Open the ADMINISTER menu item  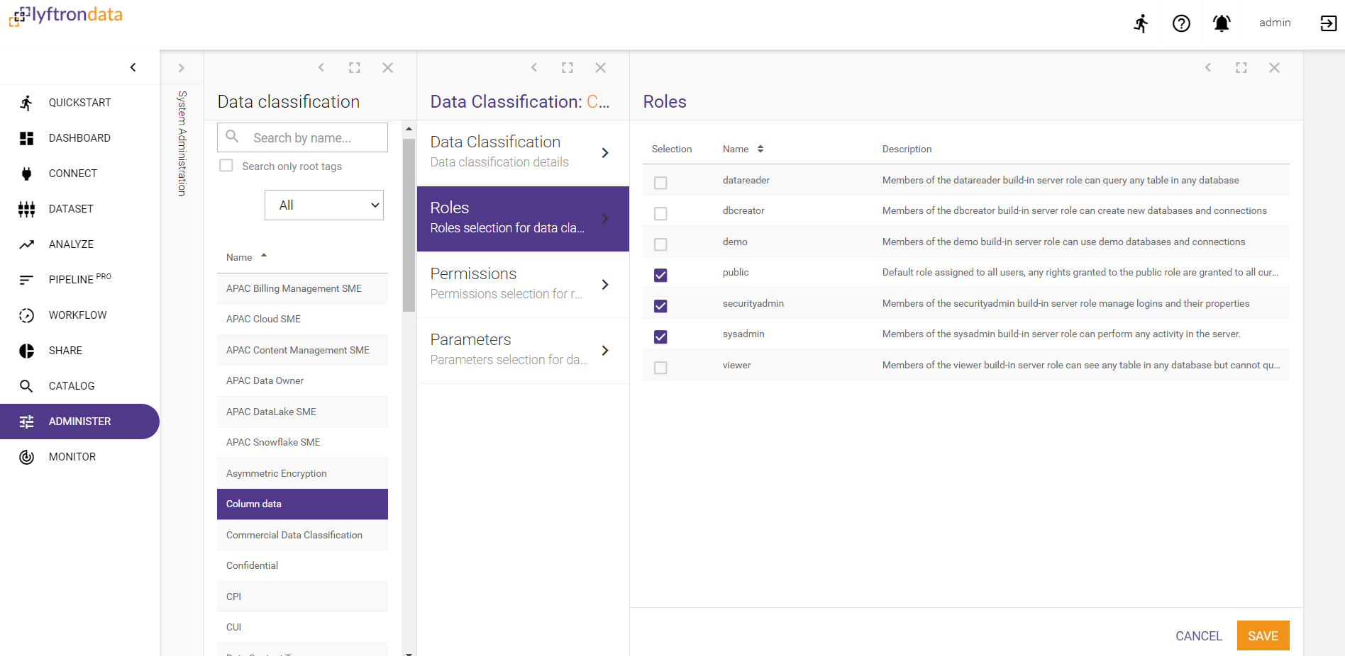point(79,422)
